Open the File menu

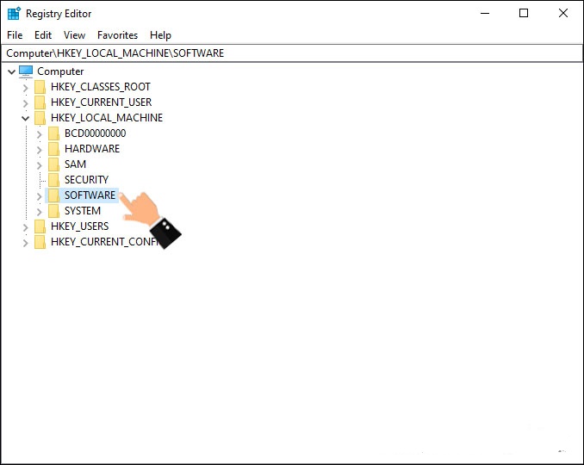15,35
